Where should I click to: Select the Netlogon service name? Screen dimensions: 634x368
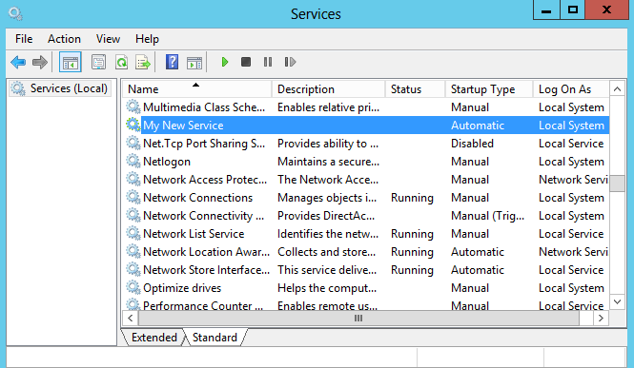167,162
